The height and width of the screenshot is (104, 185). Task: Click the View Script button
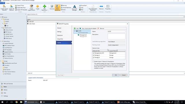pos(60,75)
